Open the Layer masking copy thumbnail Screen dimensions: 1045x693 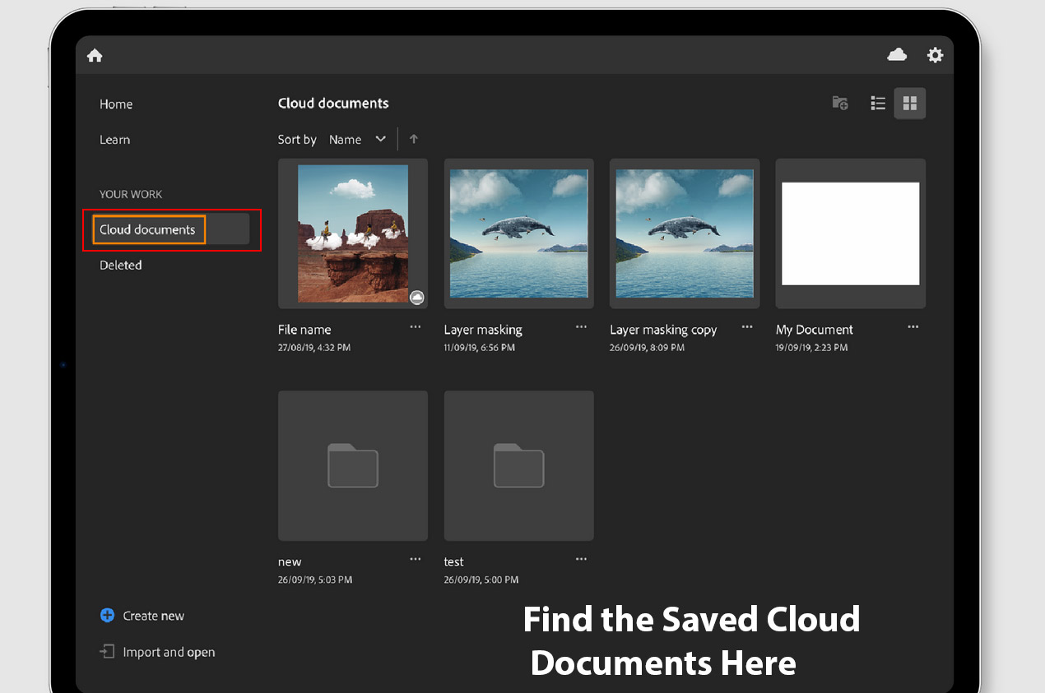(684, 233)
